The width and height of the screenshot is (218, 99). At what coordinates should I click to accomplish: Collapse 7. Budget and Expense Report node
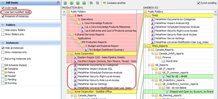79,46
